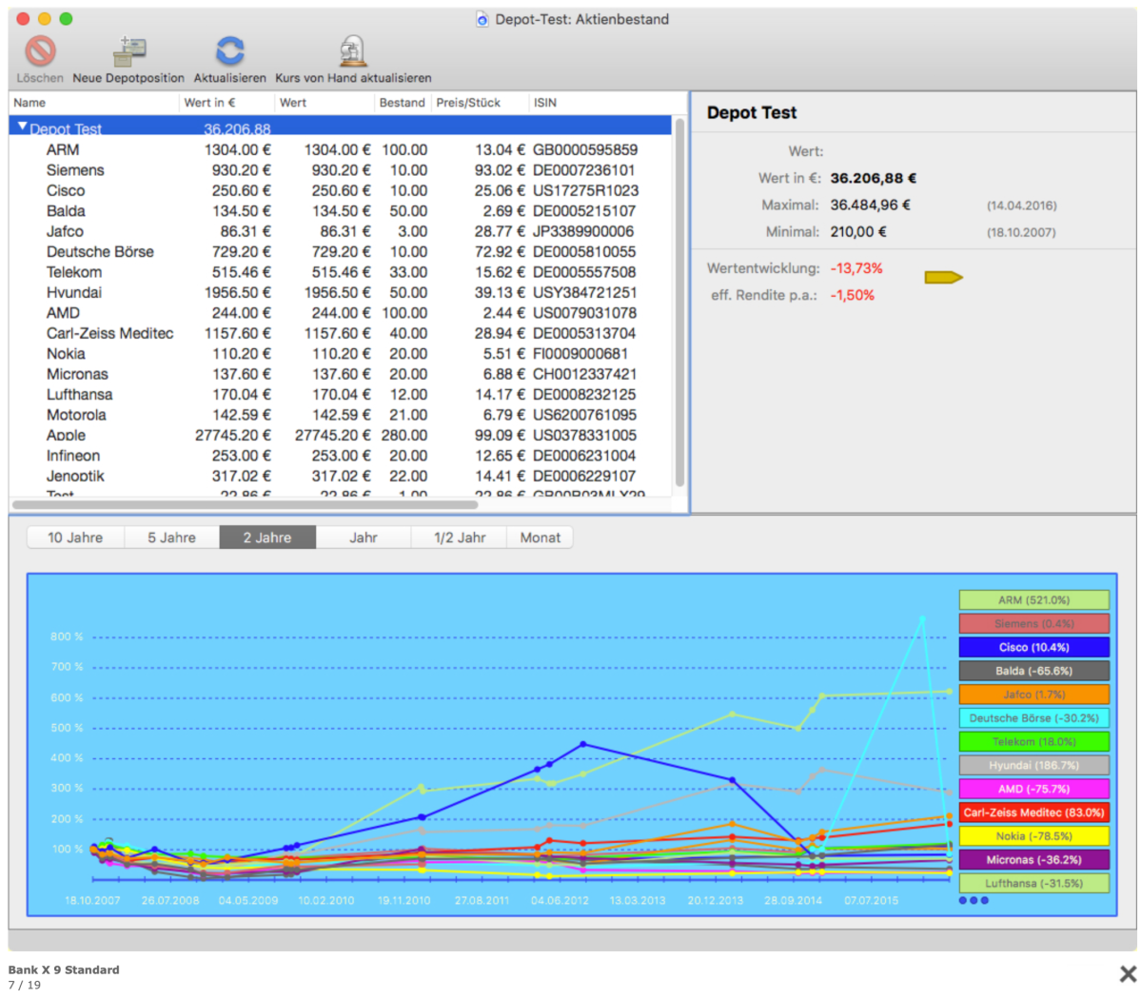Switch chart to 5 Jahre
Image resolution: width=1141 pixels, height=998 pixels.
click(x=171, y=538)
